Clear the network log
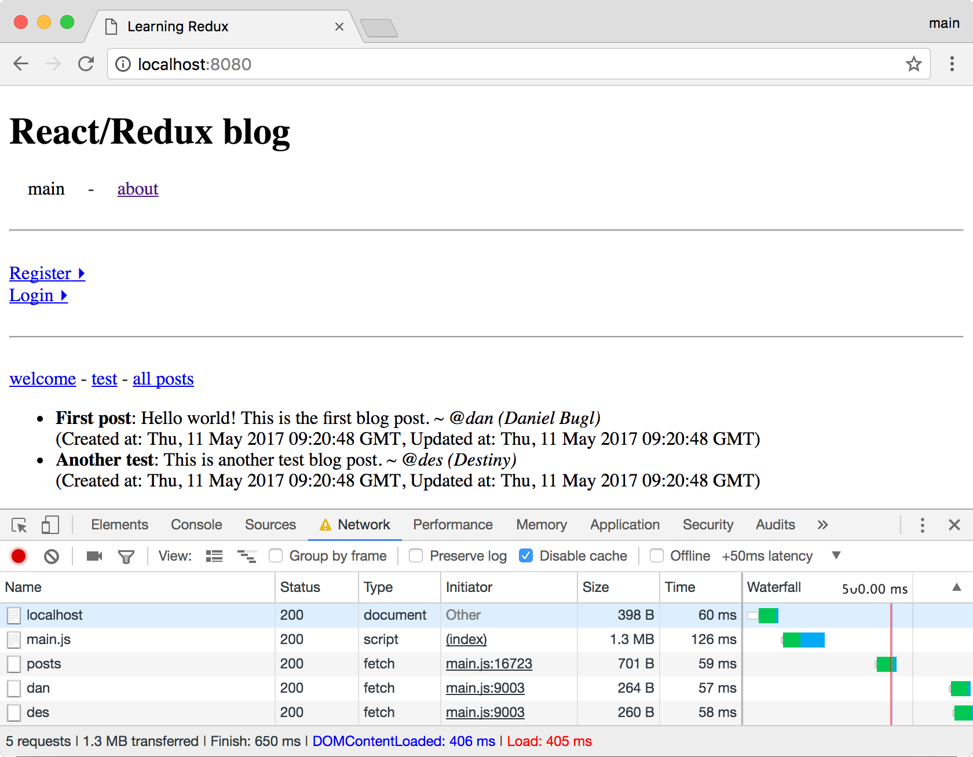973x757 pixels. coord(52,556)
